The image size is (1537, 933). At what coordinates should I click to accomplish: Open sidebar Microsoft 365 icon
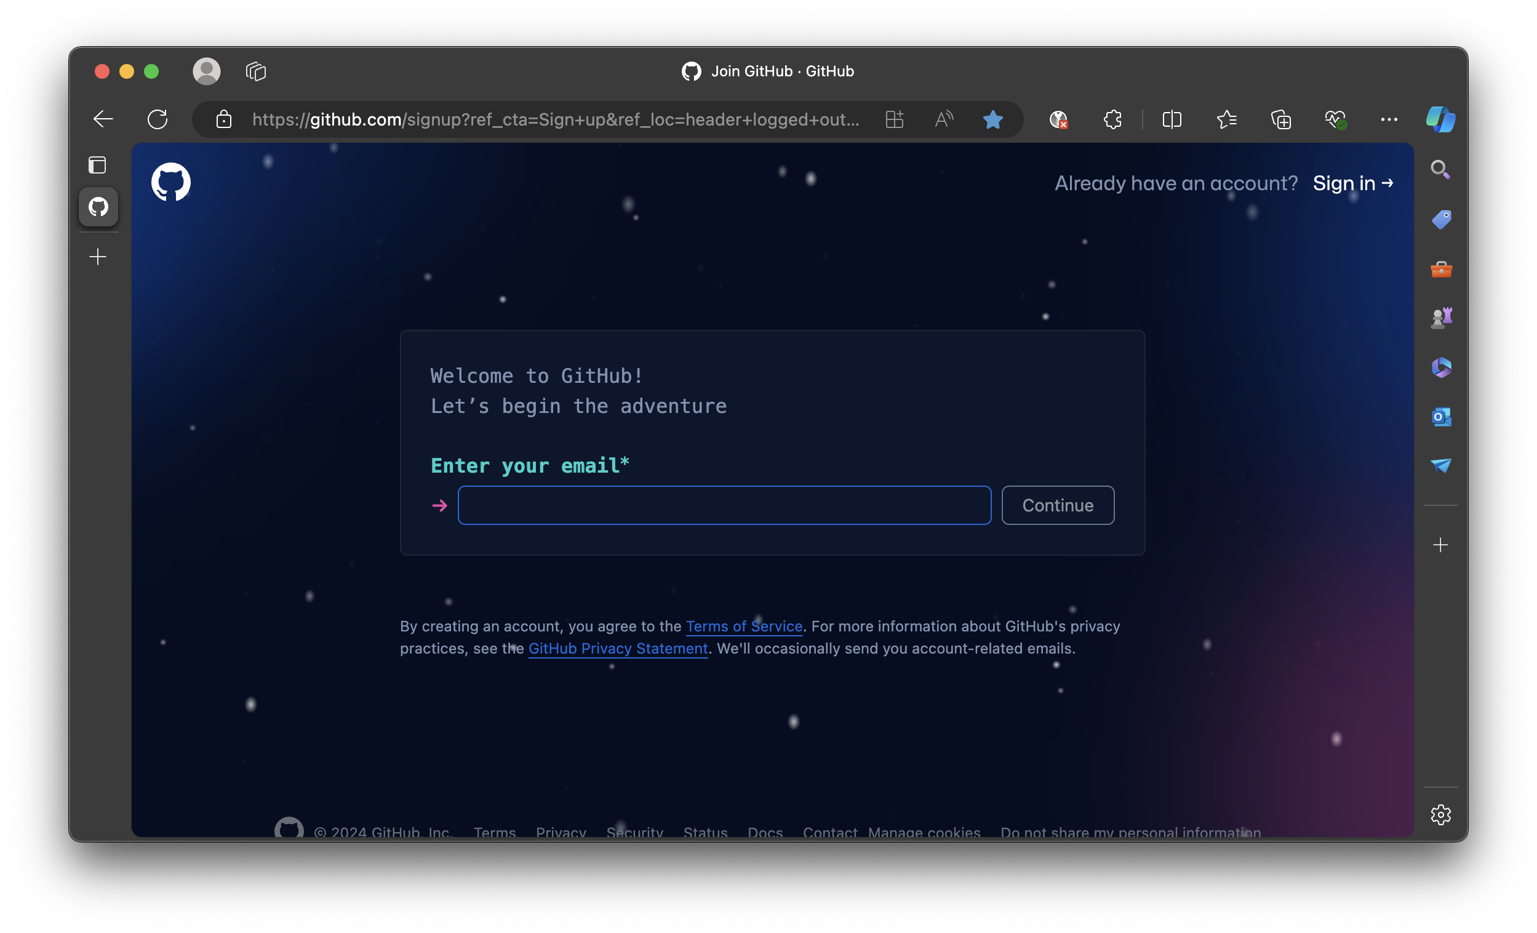click(1441, 367)
